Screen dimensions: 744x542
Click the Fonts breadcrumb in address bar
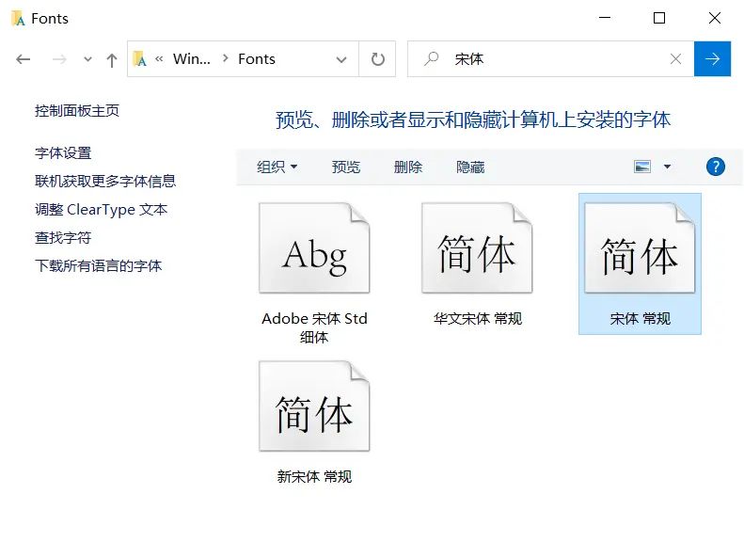click(x=257, y=59)
